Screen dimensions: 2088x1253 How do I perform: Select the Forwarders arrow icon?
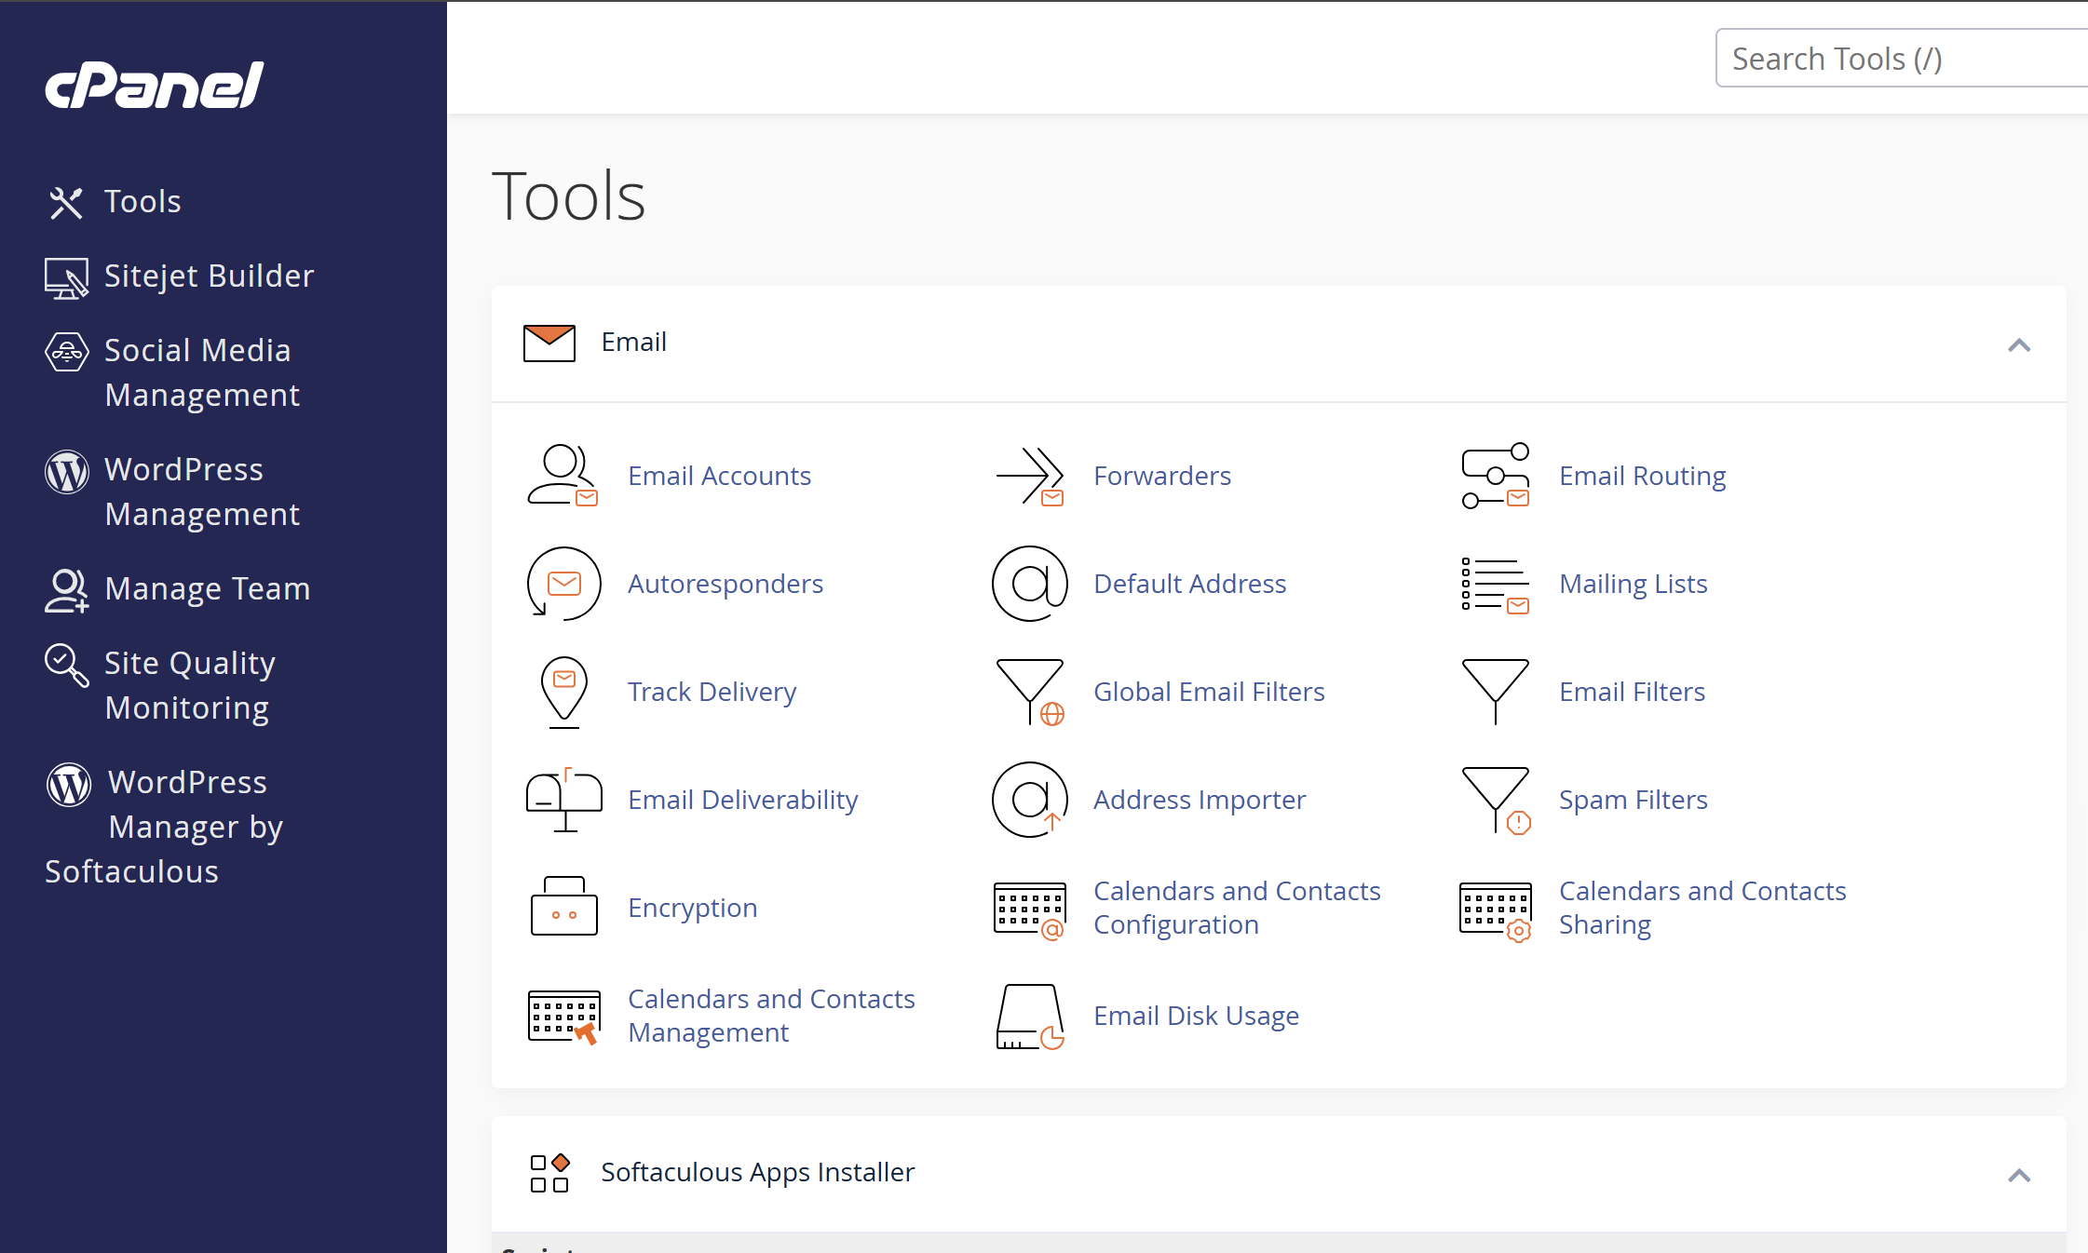click(1028, 476)
